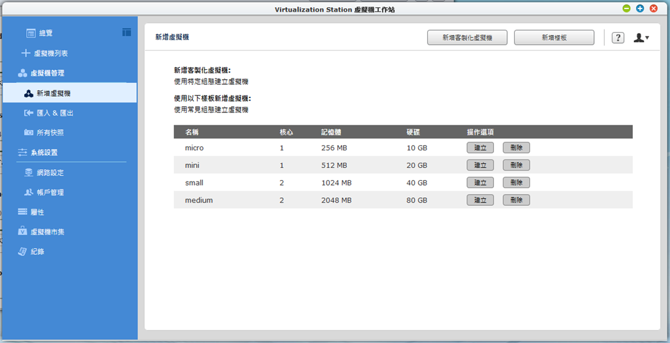
Task: Open 帳戶管理 account management
Action: pos(50,192)
